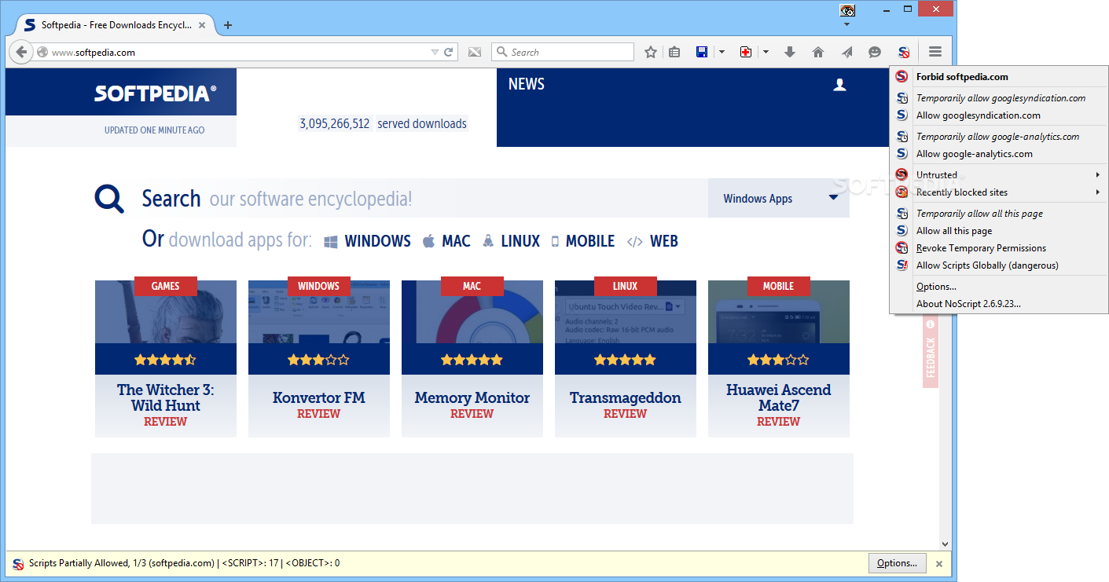This screenshot has width=1109, height=582.
Task: Select Allow Scripts Globally (dangerous)
Action: pyautogui.click(x=999, y=265)
